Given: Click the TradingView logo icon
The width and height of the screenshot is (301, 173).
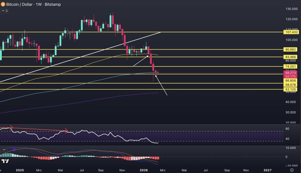Looking at the screenshot, I should pos(5,161).
